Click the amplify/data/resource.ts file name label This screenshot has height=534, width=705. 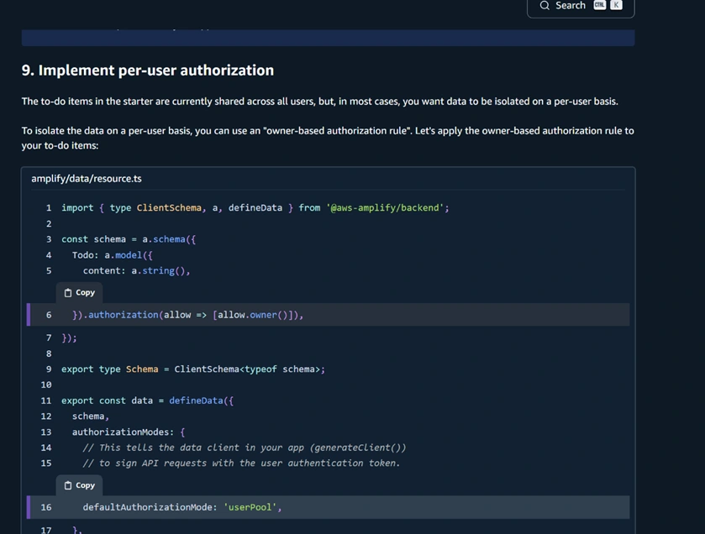(87, 179)
